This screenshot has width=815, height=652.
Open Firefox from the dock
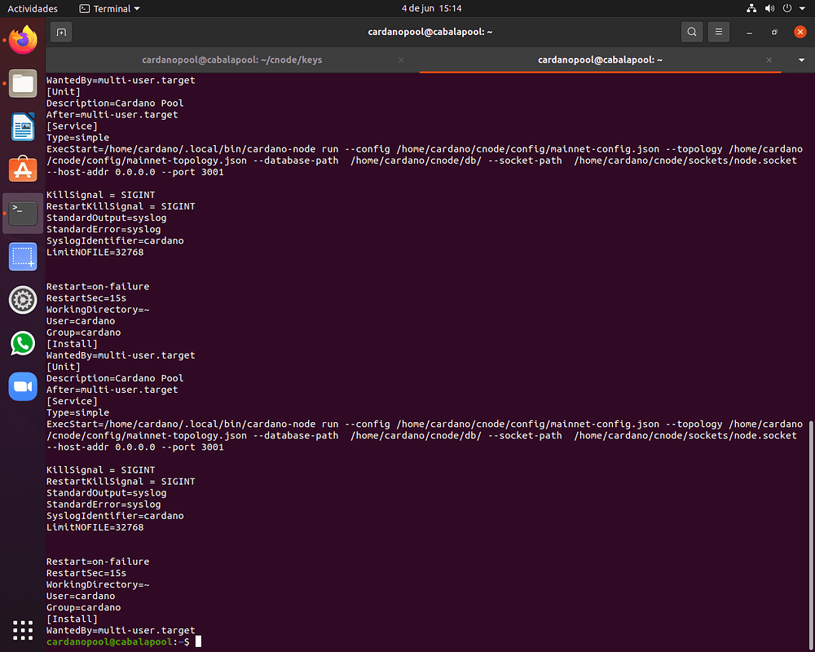click(23, 40)
